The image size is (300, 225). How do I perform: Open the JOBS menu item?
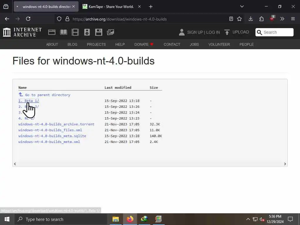(x=195, y=45)
